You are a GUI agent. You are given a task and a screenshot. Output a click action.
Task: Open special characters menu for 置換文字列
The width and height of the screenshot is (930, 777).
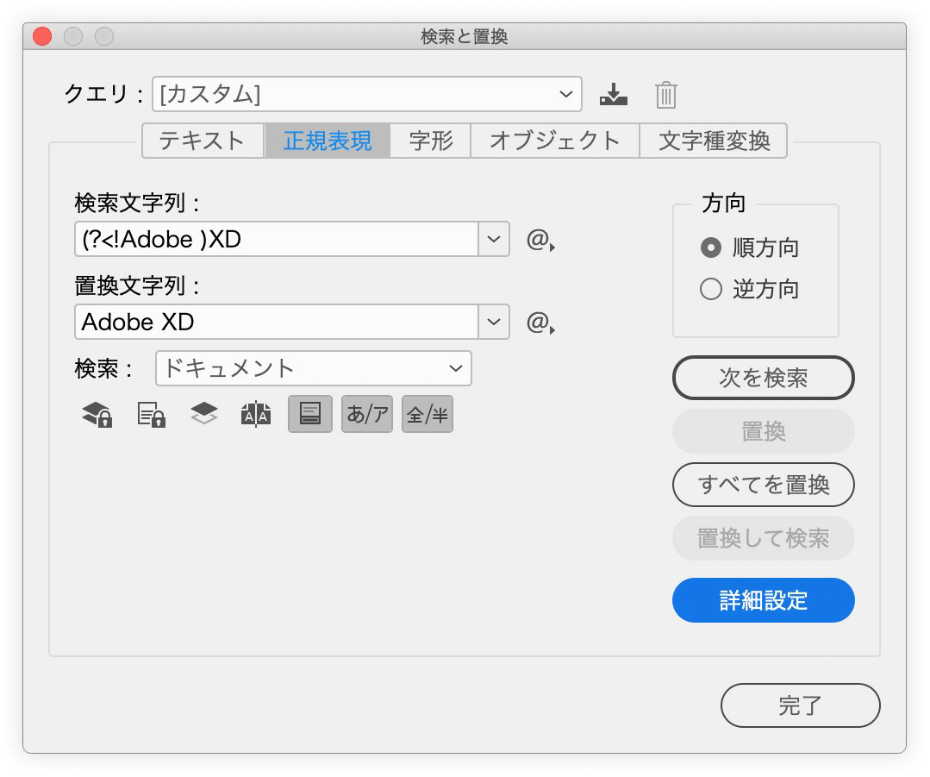(540, 323)
